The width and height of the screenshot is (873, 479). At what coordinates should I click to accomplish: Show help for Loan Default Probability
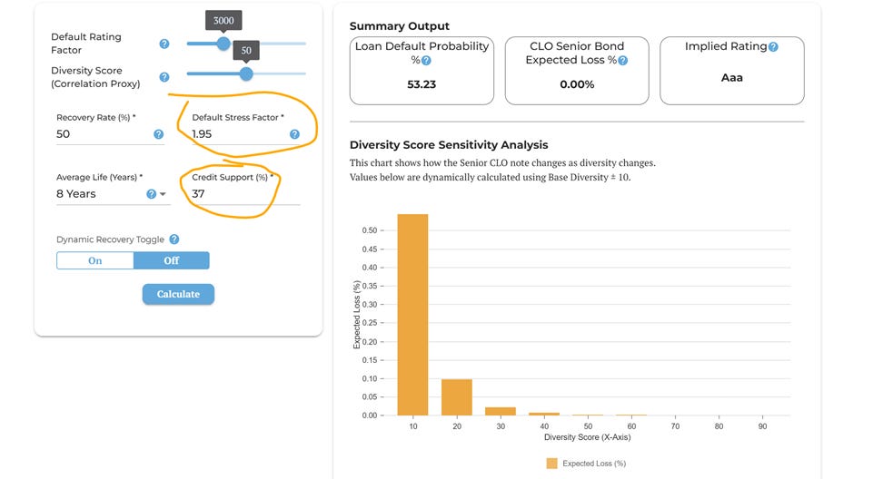426,61
